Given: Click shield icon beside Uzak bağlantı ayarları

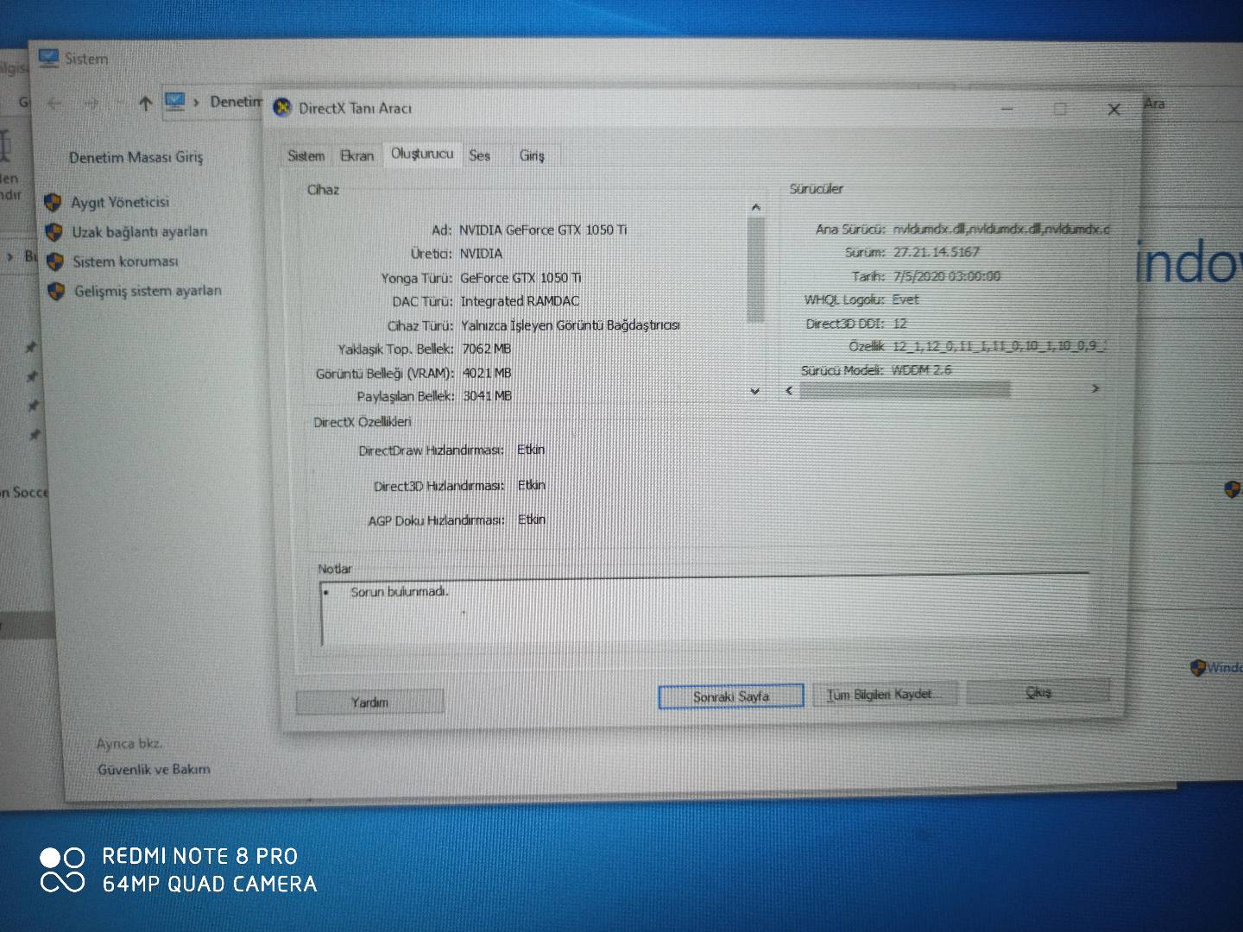Looking at the screenshot, I should click(x=54, y=232).
